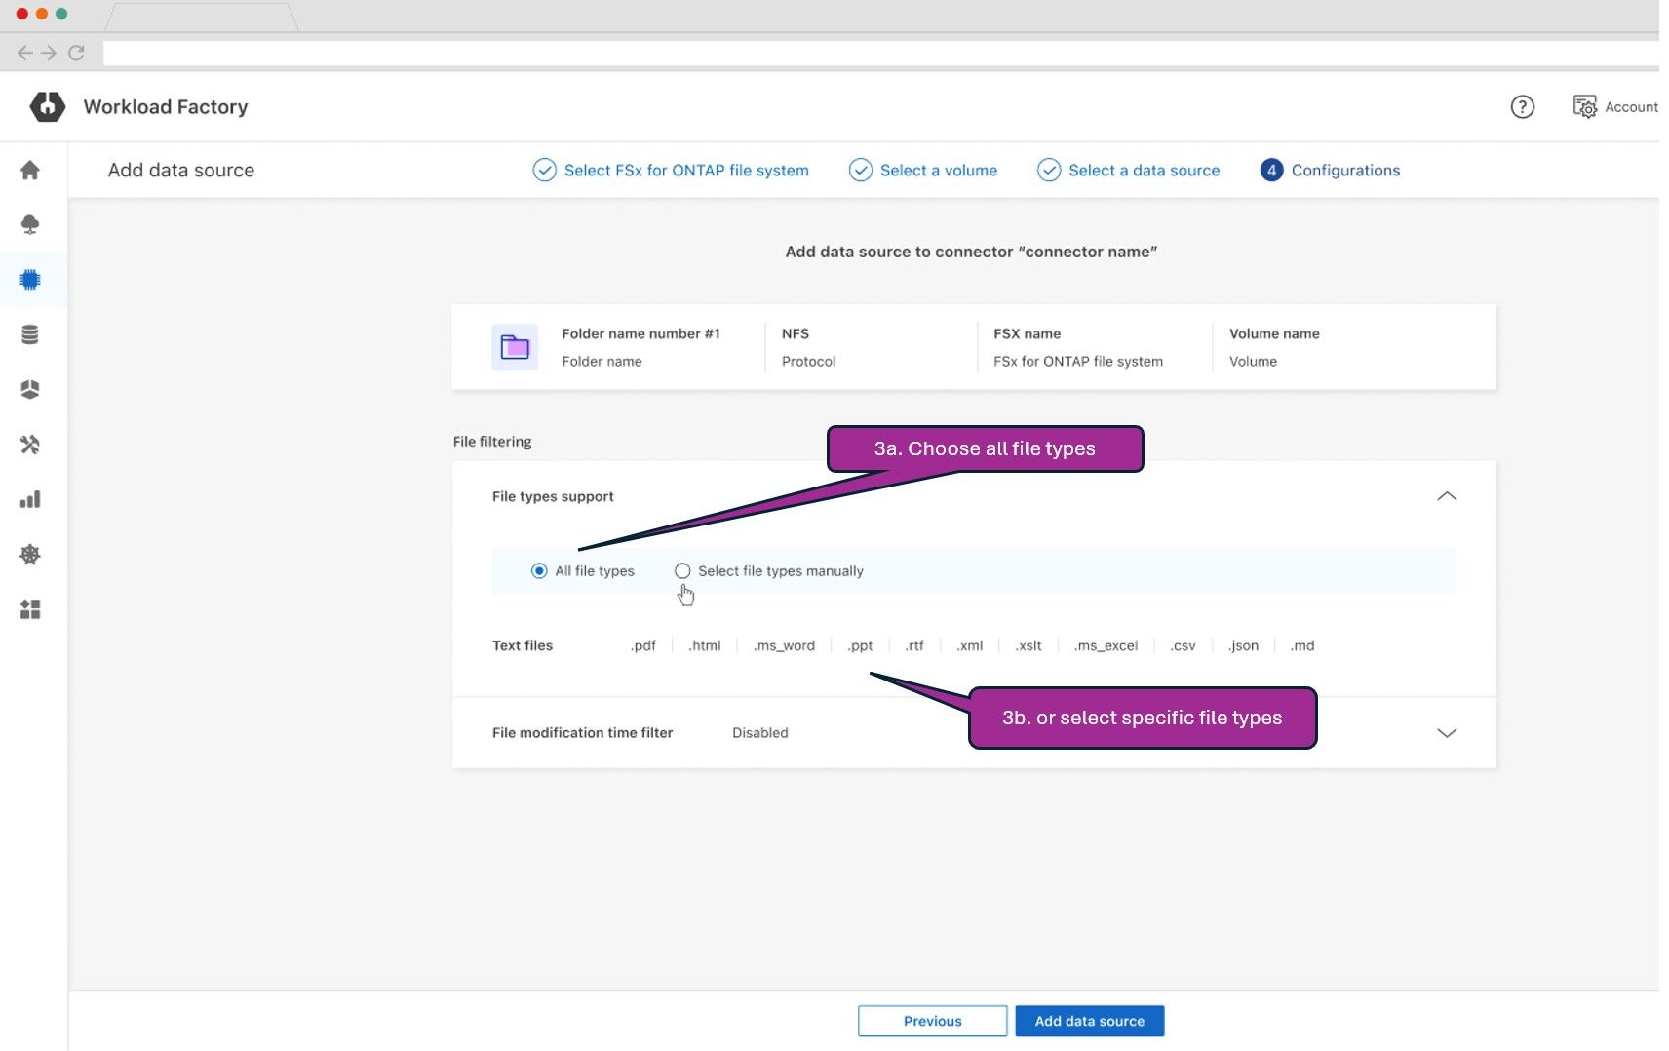View the bar chart analytics sidebar icon
This screenshot has width=1669, height=1051.
click(x=31, y=499)
